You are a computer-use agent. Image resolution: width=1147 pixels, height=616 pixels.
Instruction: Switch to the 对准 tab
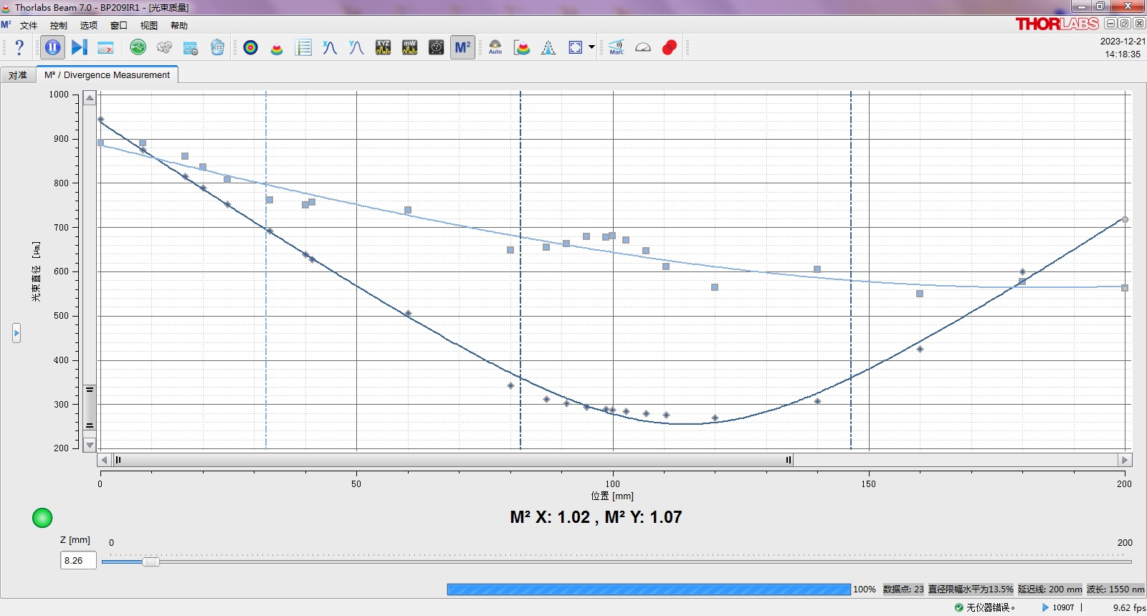18,75
